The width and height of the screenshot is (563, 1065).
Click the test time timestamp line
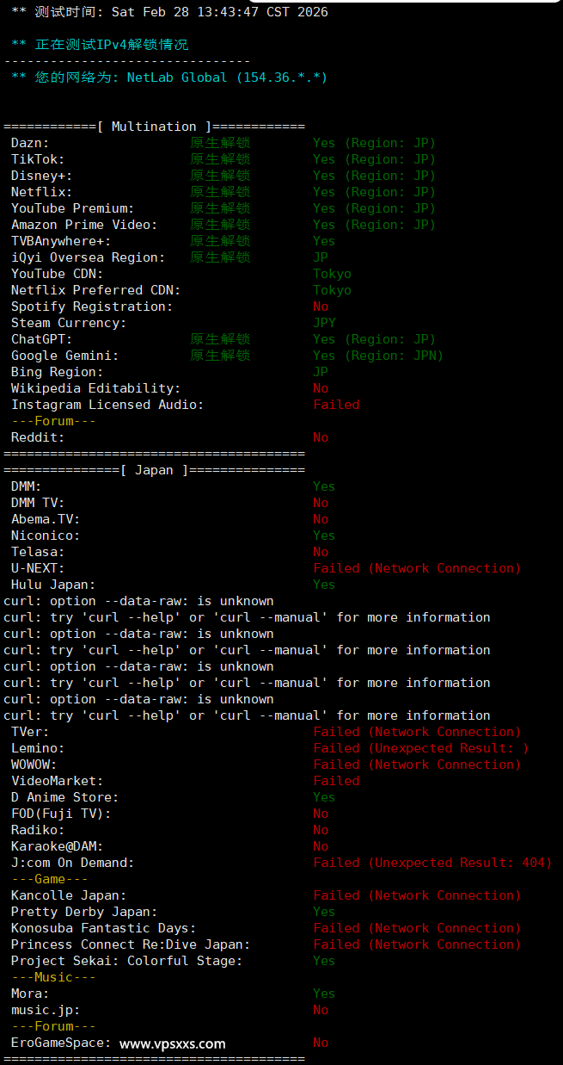click(169, 12)
